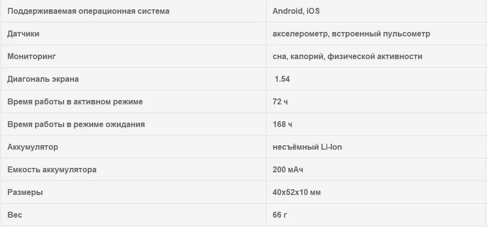The height and width of the screenshot is (227, 488).
Task: Click "Время работы в режиме ожидания" label
Action: coord(76,125)
